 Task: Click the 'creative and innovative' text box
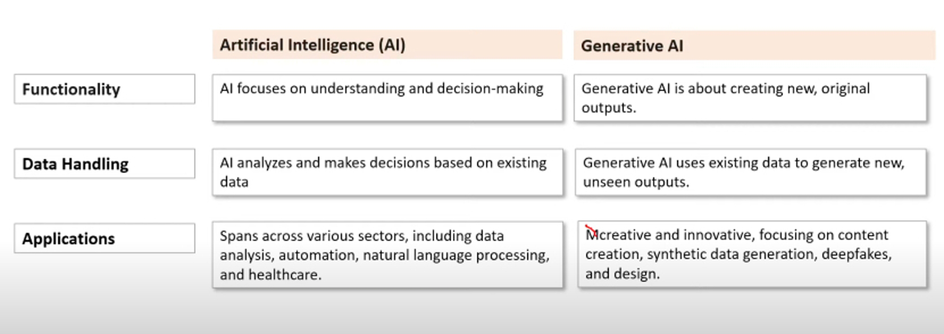point(752,254)
